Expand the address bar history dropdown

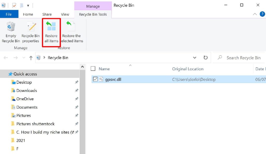pos(195,58)
